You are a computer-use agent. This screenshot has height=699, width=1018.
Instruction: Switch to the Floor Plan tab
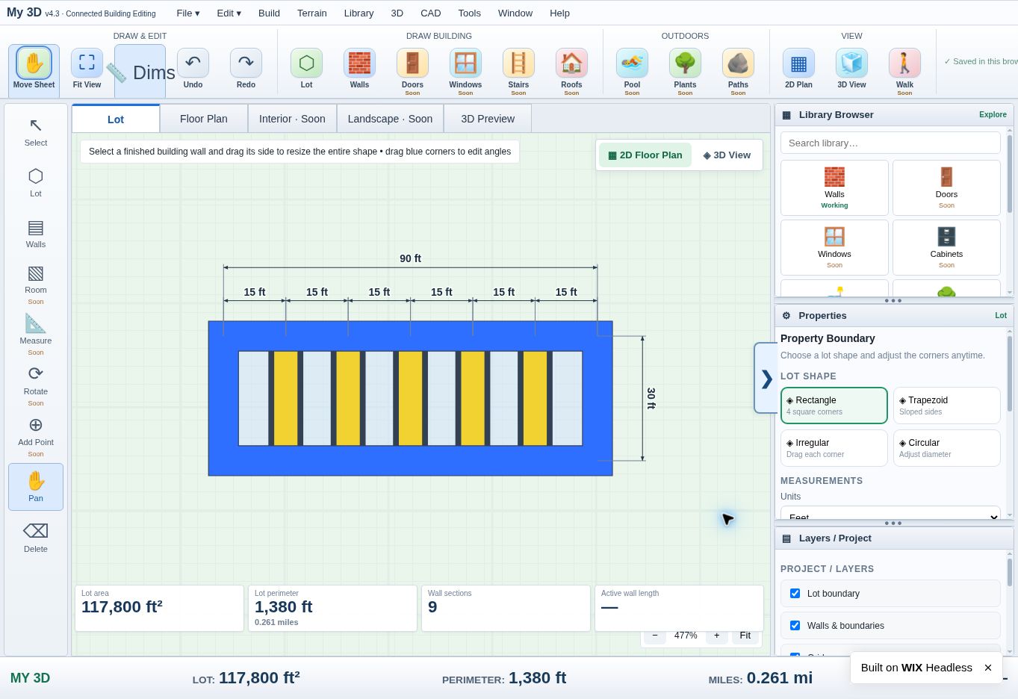coord(204,119)
